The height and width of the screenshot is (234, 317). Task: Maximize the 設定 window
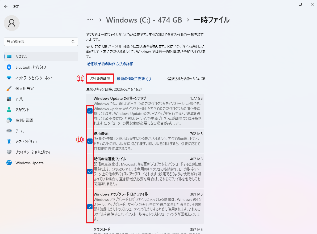[300, 4]
